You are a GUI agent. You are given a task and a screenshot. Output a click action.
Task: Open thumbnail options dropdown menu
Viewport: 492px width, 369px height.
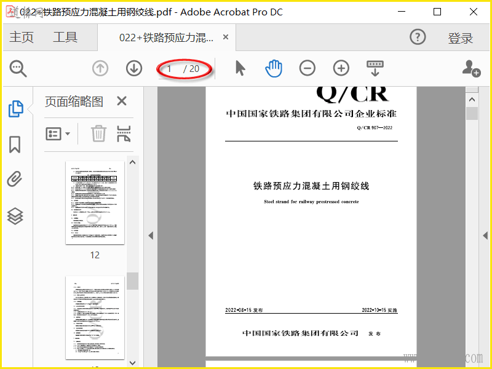pyautogui.click(x=58, y=134)
